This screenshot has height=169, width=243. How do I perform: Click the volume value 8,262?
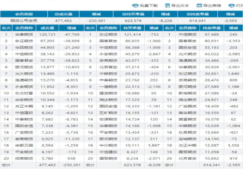pyautogui.click(x=48, y=113)
